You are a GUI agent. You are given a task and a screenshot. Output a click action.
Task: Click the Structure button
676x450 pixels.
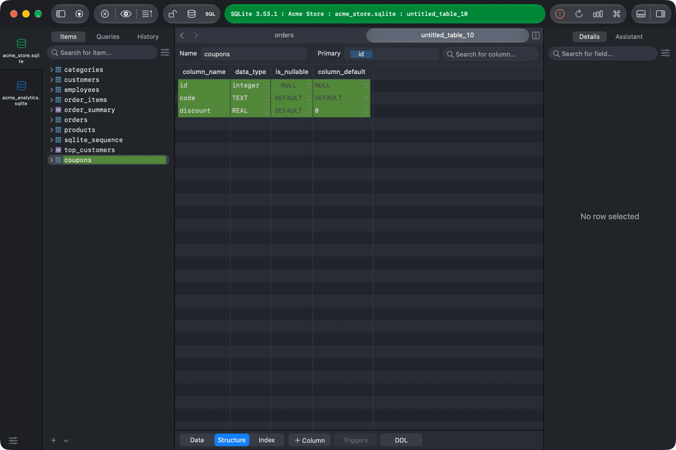(232, 440)
